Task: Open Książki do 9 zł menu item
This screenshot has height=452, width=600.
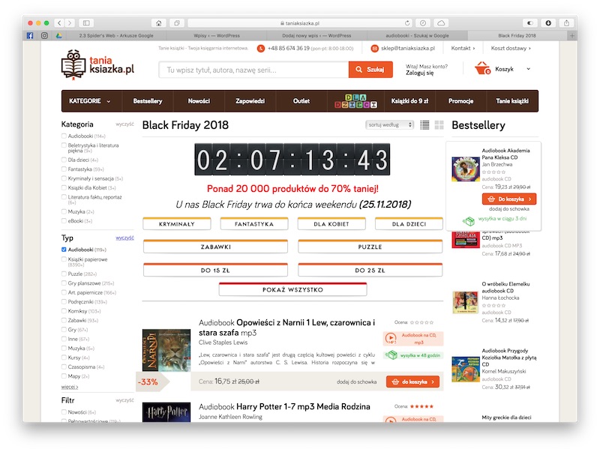Action: pyautogui.click(x=409, y=101)
